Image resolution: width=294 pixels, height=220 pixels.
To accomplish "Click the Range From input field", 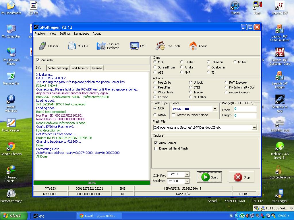I will [x=245, y=109].
